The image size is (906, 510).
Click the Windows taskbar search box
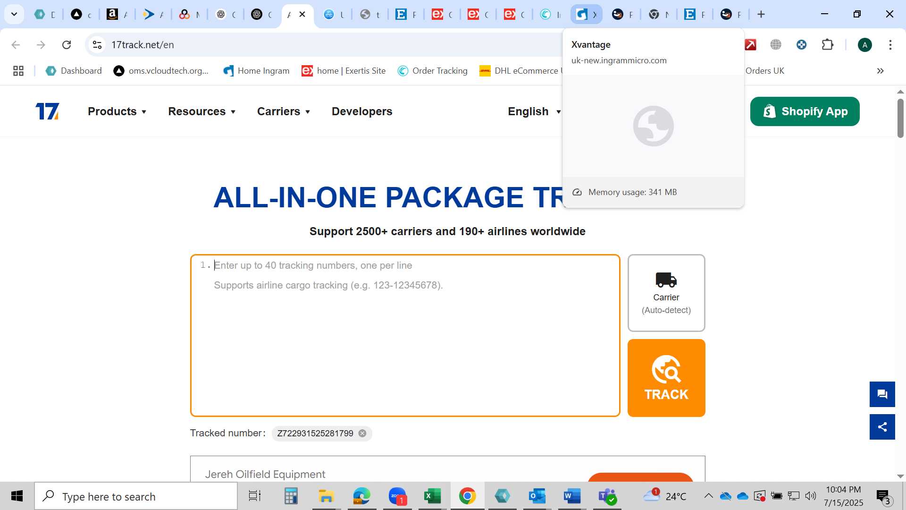(136, 496)
